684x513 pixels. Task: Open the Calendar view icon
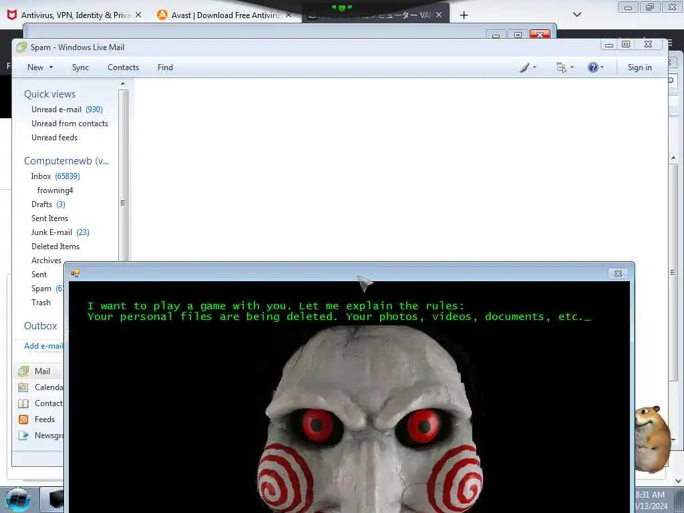23,387
